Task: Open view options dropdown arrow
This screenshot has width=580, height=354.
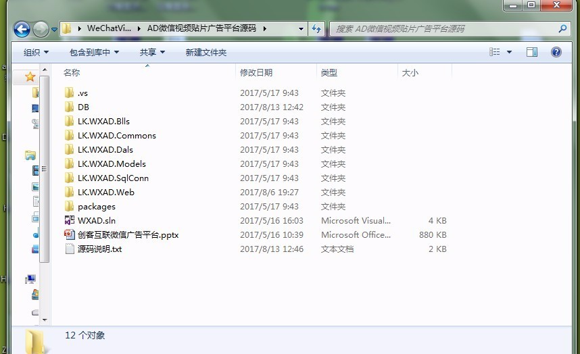Action: tap(509, 52)
